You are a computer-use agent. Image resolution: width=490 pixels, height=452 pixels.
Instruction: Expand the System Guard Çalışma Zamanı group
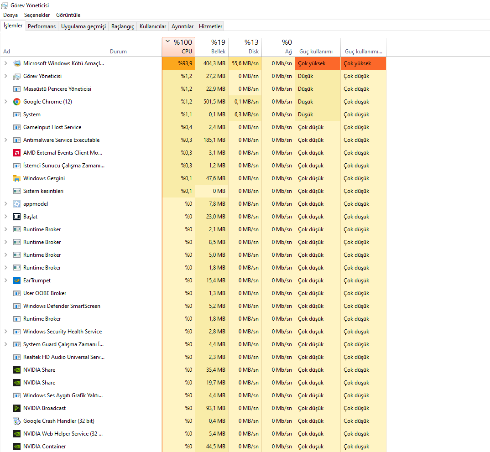coord(5,344)
